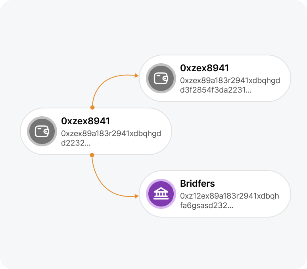Click the wallet icon in the top-right node
Viewport: 307px width, 269px height.
(x=160, y=78)
